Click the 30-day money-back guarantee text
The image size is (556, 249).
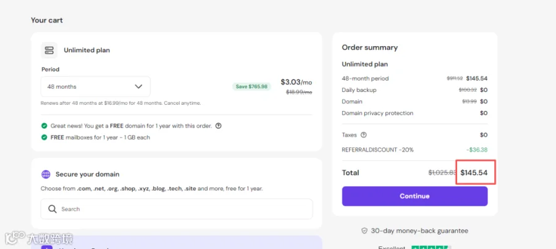click(x=419, y=231)
